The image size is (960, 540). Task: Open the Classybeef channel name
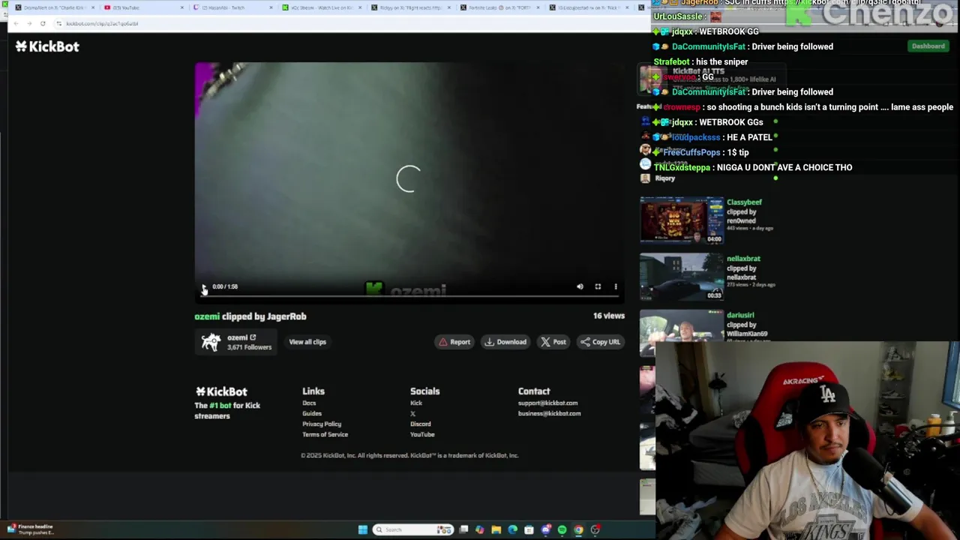point(744,202)
